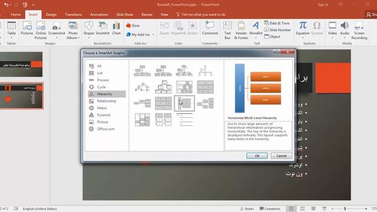
Task: Insert a Video from Media group
Action: (332, 28)
